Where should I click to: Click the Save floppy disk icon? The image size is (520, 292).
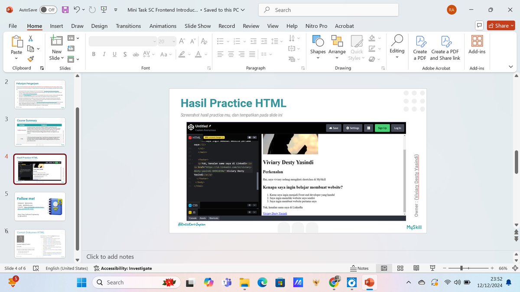[x=65, y=10]
